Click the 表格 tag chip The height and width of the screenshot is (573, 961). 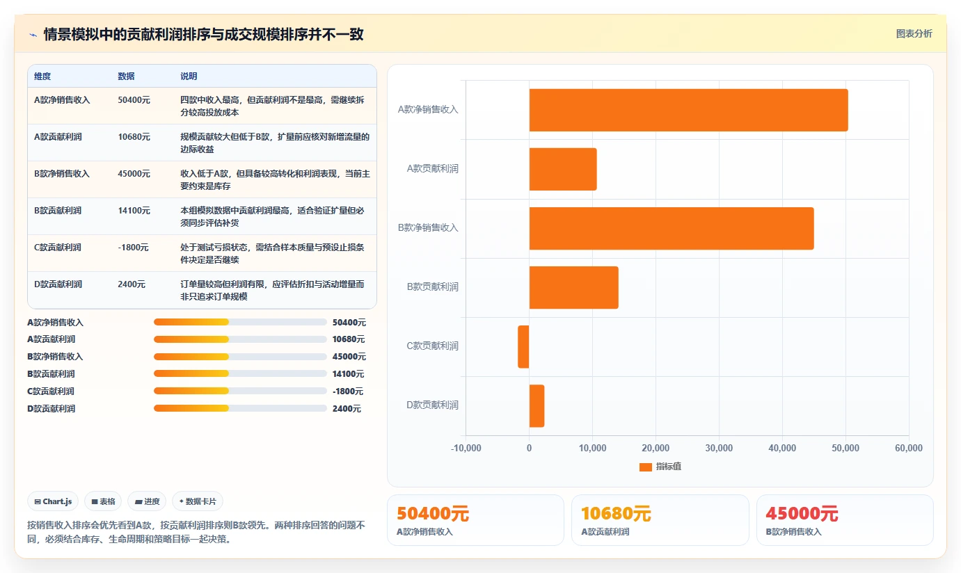[103, 501]
